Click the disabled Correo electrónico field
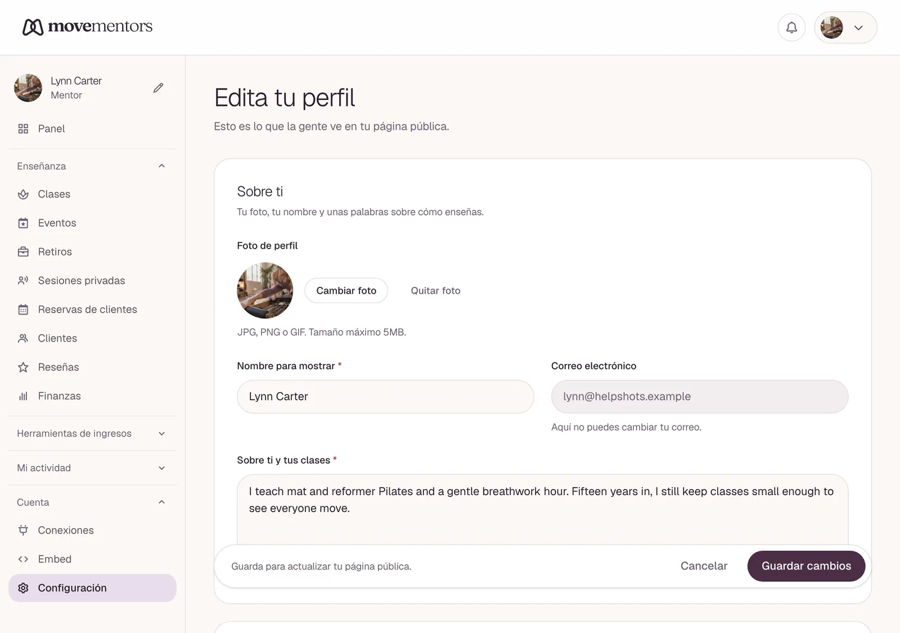This screenshot has width=900, height=633. [x=700, y=397]
